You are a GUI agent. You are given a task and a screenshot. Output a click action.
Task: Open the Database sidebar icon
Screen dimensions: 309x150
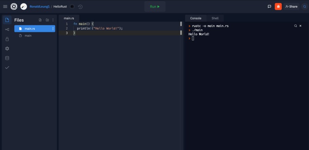[x=7, y=58]
